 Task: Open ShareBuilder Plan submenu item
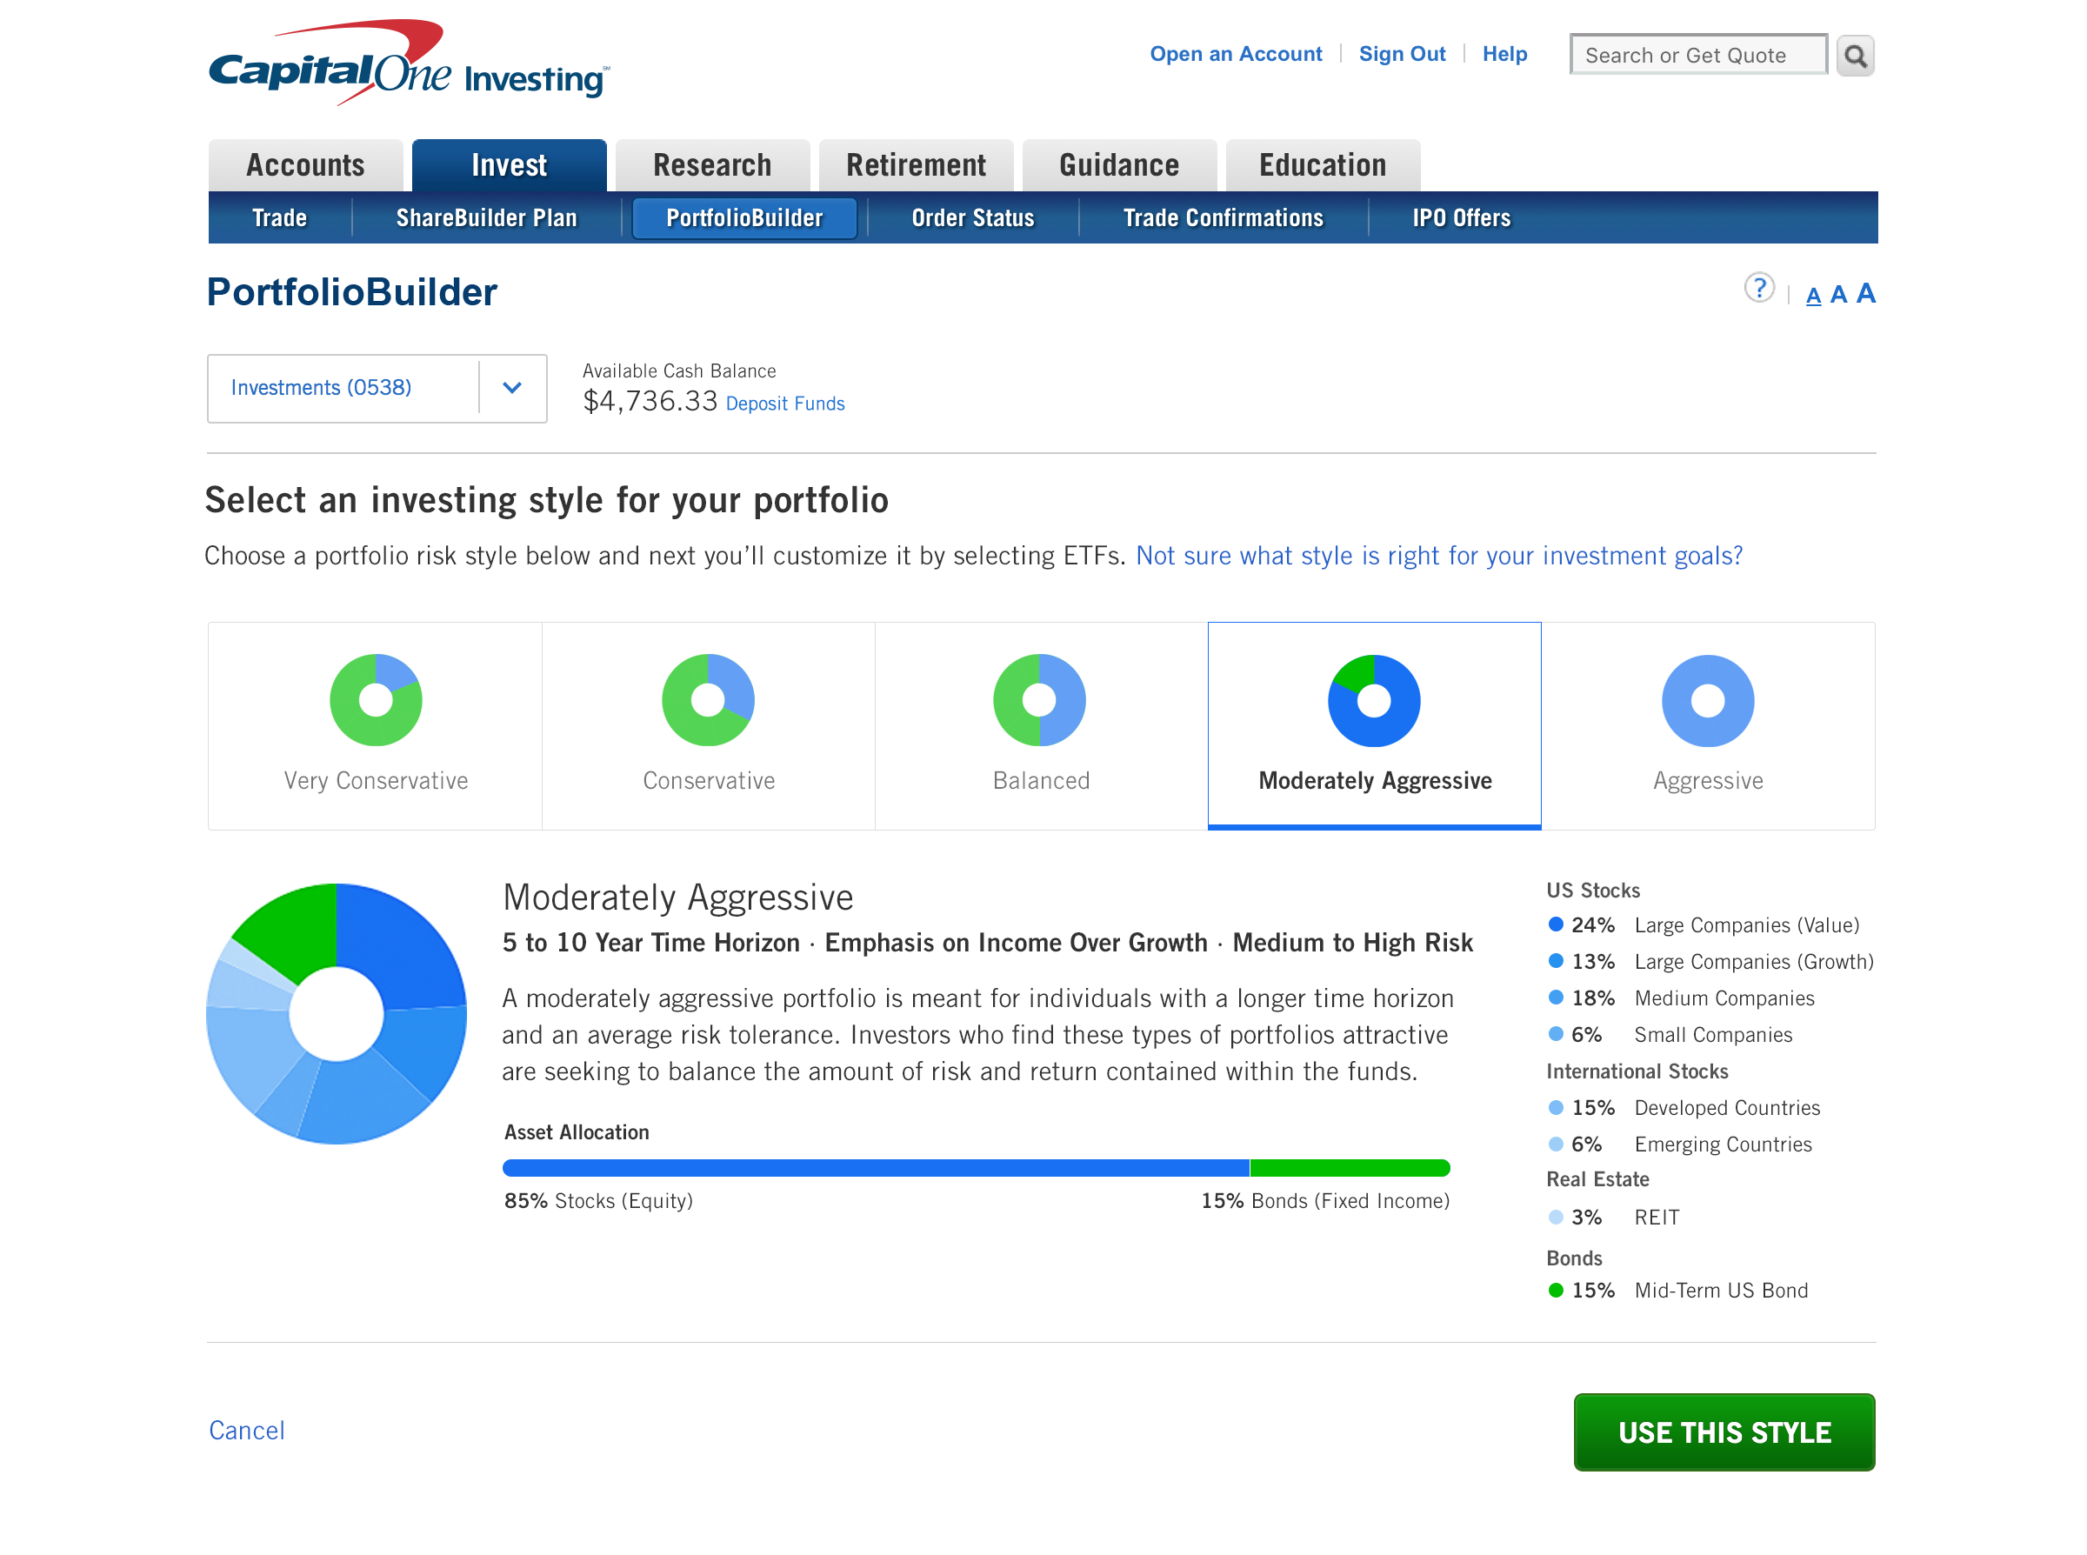pyautogui.click(x=485, y=217)
